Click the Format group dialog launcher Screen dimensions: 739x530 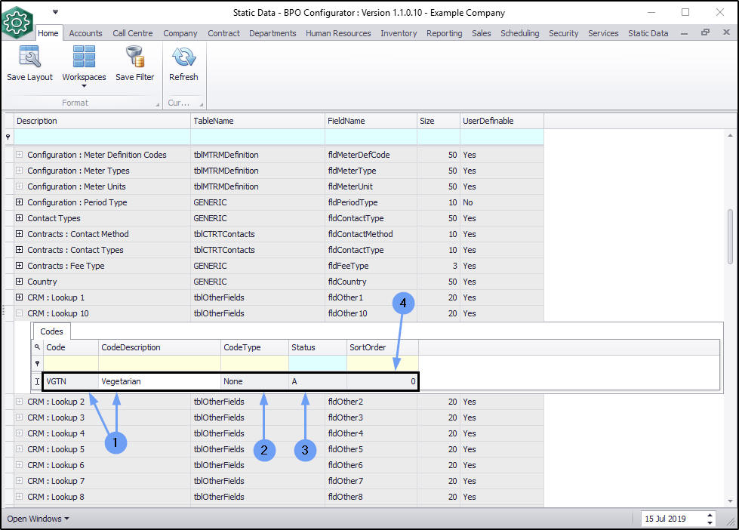click(x=157, y=103)
